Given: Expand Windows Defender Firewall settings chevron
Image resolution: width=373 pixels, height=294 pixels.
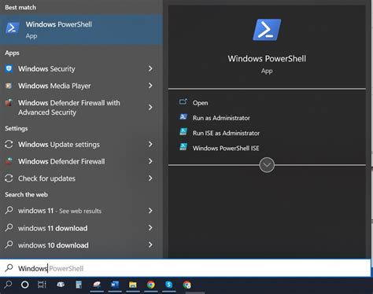Looking at the screenshot, I should pyautogui.click(x=150, y=161).
